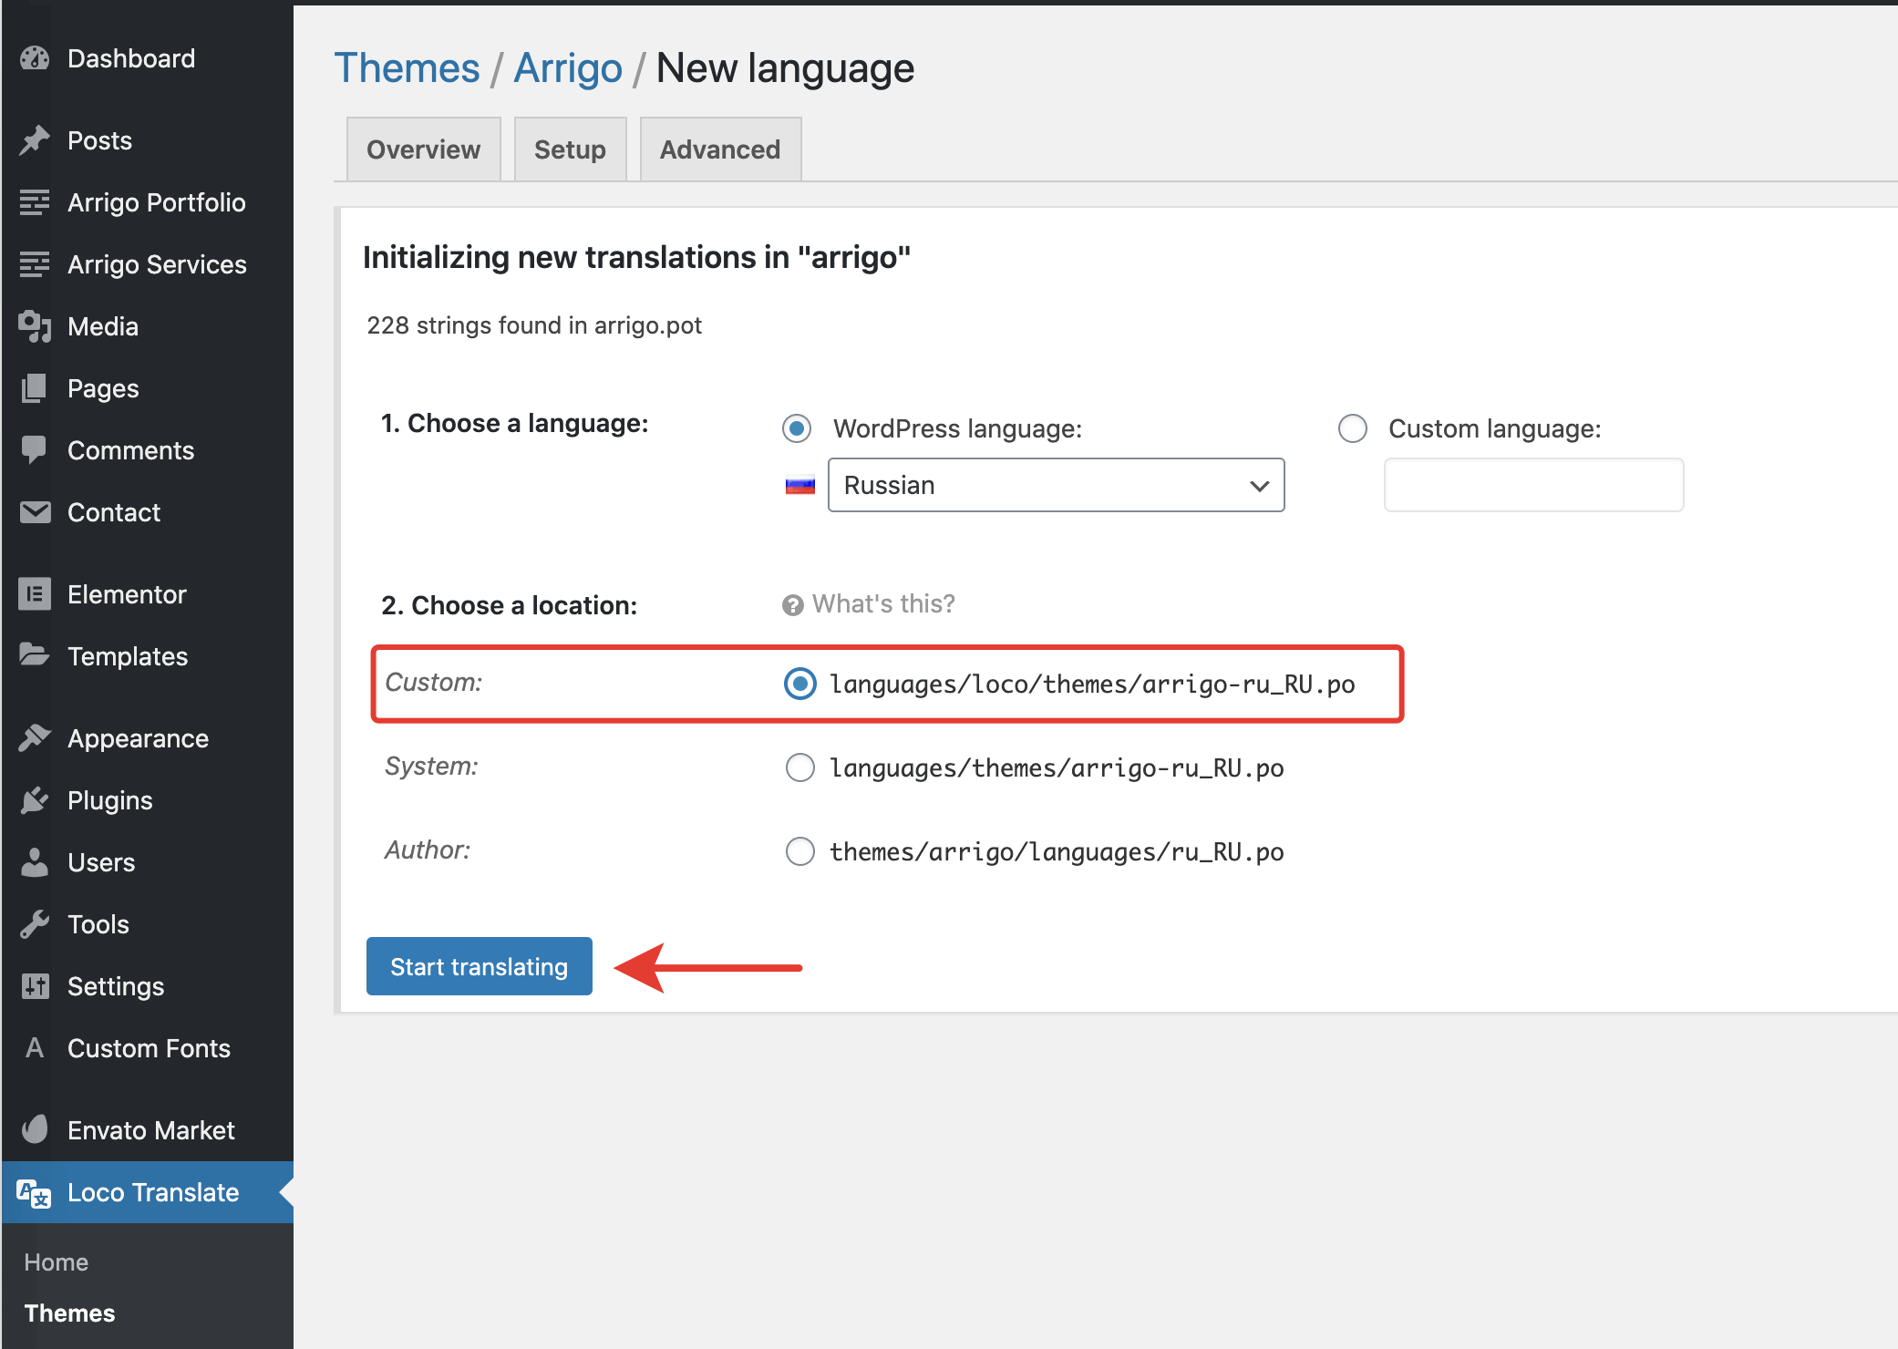Click the Envato Market leaf icon
Screen dimensions: 1898x1349
(x=35, y=1130)
